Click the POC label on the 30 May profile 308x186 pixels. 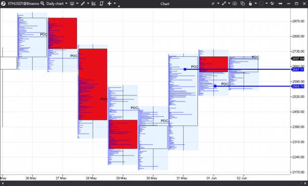pyautogui.click(x=164, y=121)
